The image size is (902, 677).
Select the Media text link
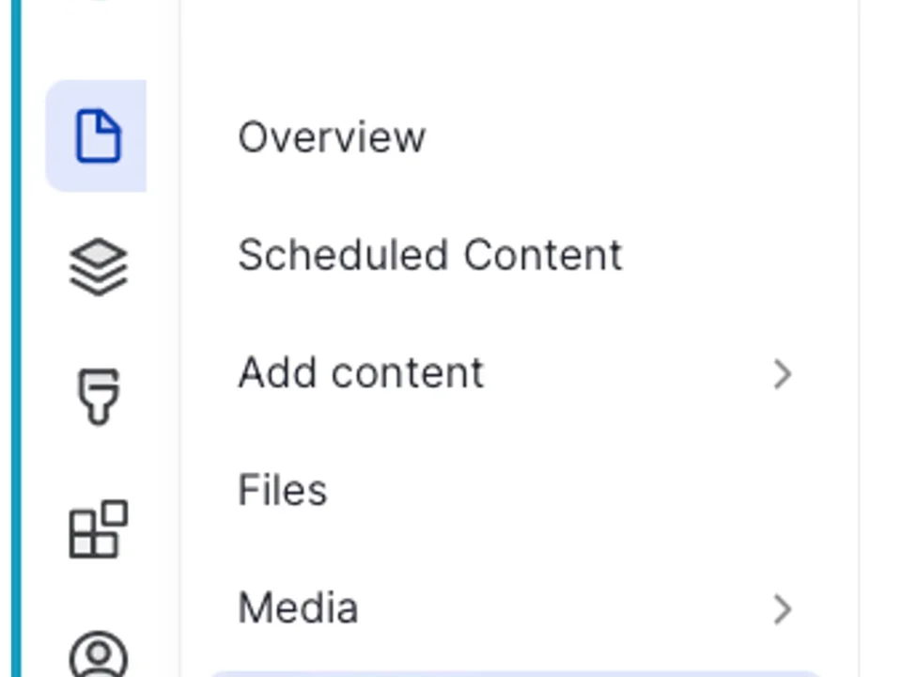point(298,607)
